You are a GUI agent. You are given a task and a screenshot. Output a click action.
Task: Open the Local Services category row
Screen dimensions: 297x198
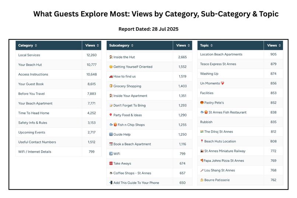(58, 55)
